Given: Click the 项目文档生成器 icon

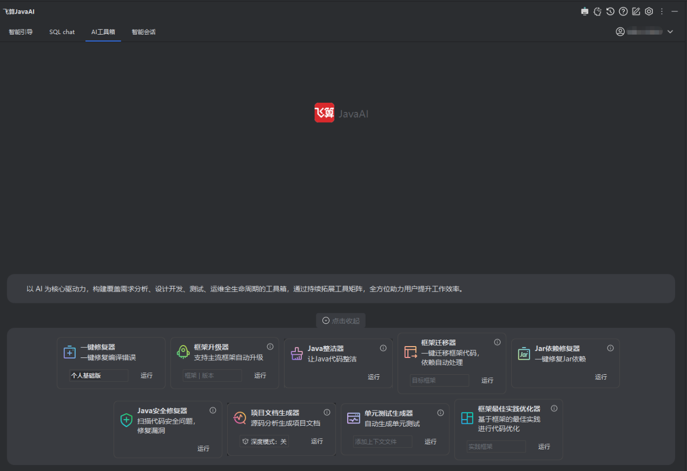Looking at the screenshot, I should pos(240,417).
